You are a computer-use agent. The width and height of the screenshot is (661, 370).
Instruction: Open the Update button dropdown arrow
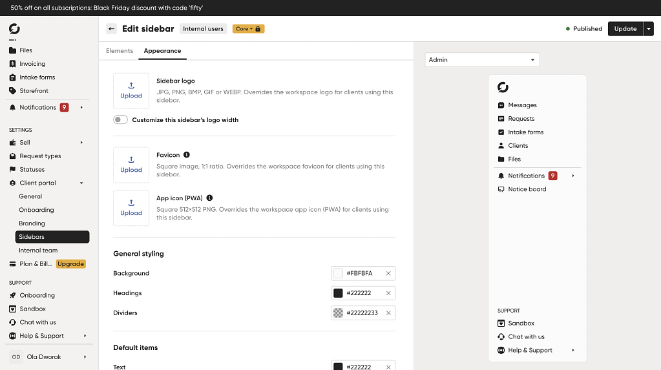(x=649, y=28)
